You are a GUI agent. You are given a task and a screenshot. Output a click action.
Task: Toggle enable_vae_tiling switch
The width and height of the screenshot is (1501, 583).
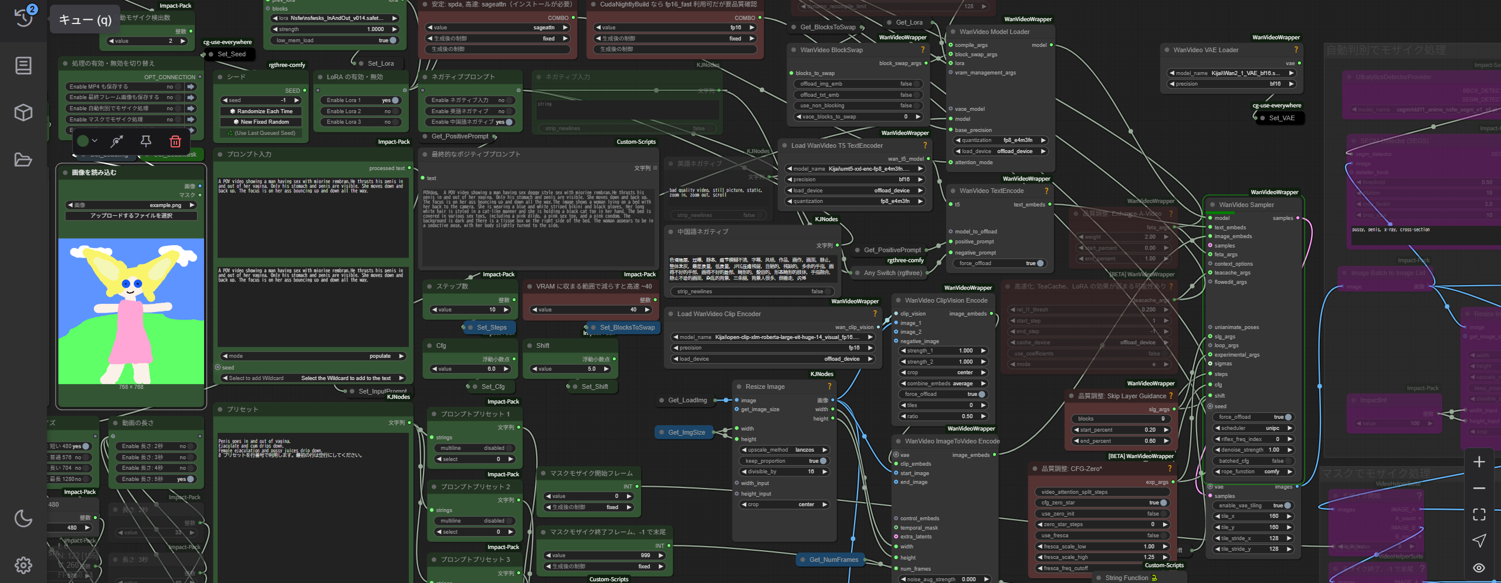1254,506
